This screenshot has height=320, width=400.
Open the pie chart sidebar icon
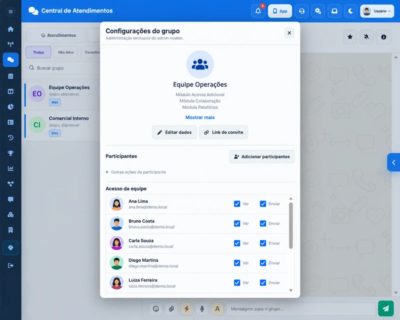(x=10, y=106)
